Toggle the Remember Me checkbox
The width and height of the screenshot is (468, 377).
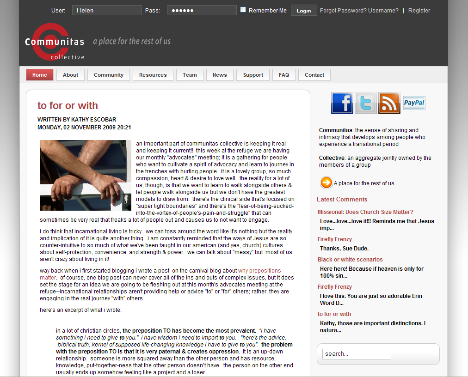click(243, 10)
